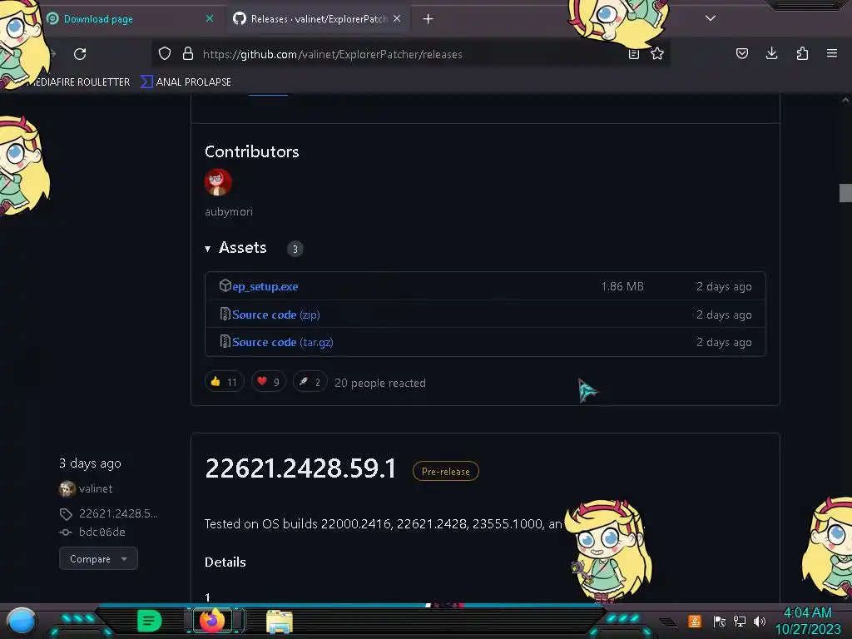Open the 22621.2428.59.1 release title
The width and height of the screenshot is (852, 639).
click(x=300, y=468)
